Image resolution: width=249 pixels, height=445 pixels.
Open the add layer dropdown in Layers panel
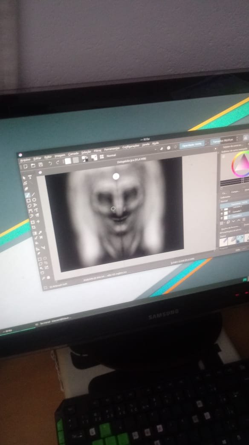tap(222, 222)
